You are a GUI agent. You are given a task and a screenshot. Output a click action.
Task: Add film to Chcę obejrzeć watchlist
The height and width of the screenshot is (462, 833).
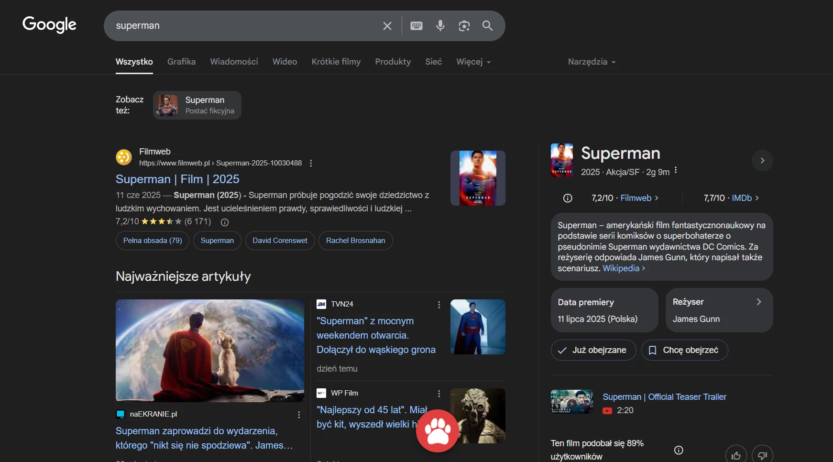684,350
